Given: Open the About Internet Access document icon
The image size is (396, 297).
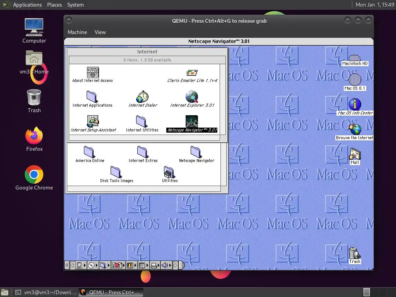Looking at the screenshot, I should (93, 72).
